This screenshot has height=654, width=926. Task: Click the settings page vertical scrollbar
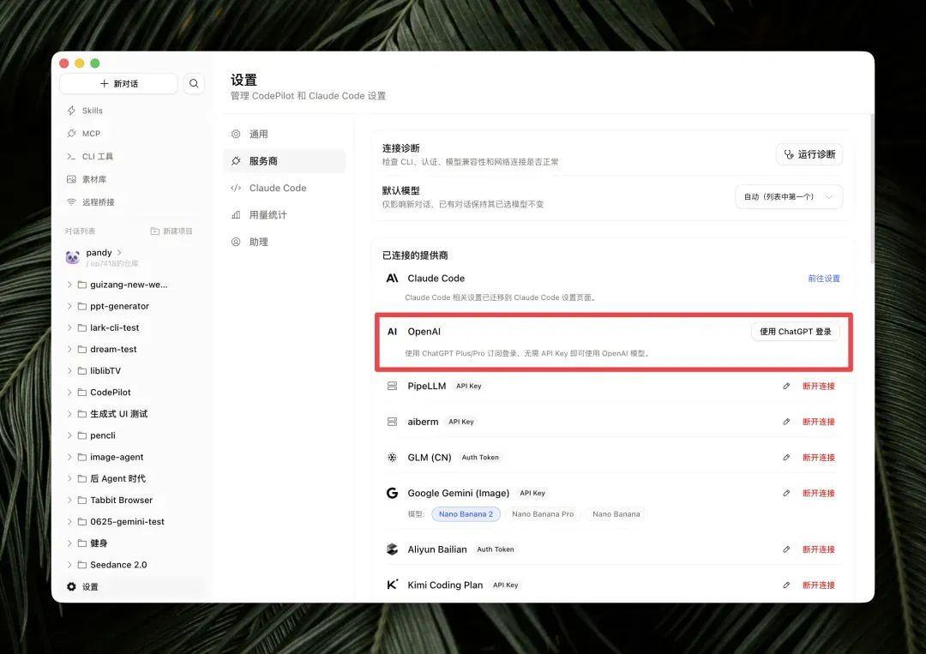coord(872,189)
